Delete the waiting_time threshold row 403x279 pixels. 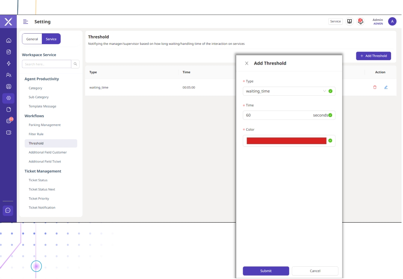click(375, 87)
